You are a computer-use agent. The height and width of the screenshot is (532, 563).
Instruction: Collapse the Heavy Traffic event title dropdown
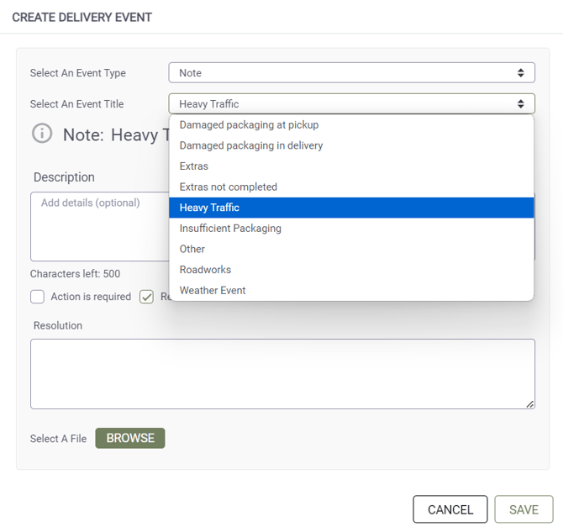click(351, 104)
